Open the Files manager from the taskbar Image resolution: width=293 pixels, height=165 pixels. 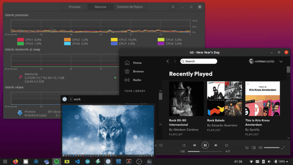coord(26,161)
